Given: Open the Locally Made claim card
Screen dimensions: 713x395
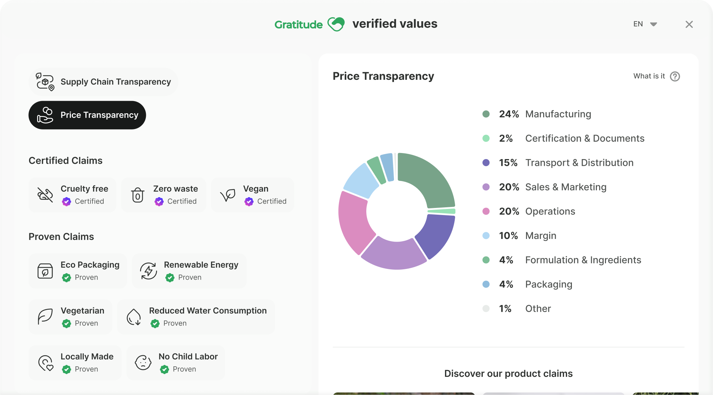Looking at the screenshot, I should pyautogui.click(x=75, y=363).
